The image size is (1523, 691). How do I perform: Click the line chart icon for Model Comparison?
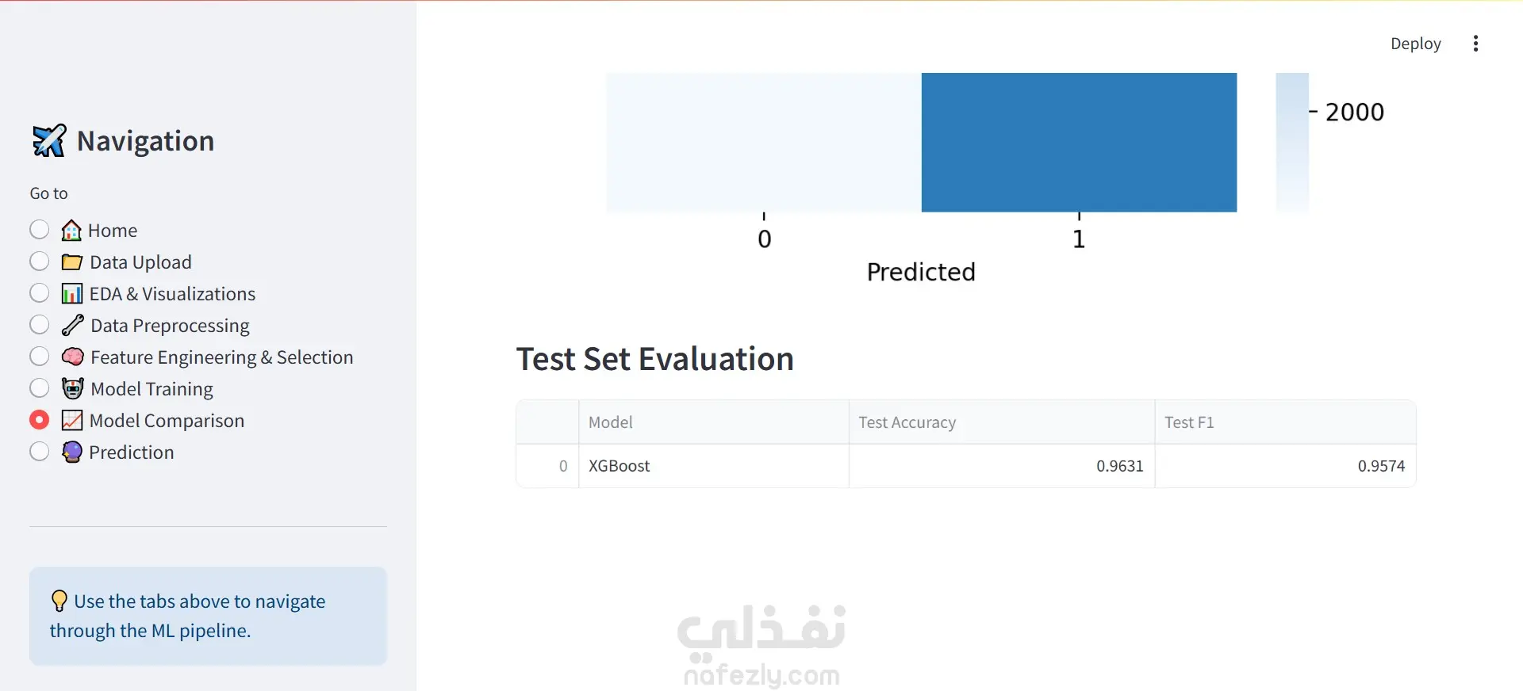[x=71, y=421]
